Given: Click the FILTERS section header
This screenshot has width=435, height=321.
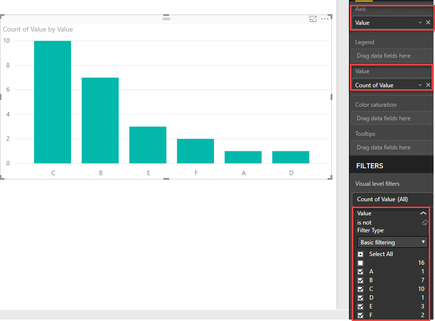Looking at the screenshot, I should point(369,166).
